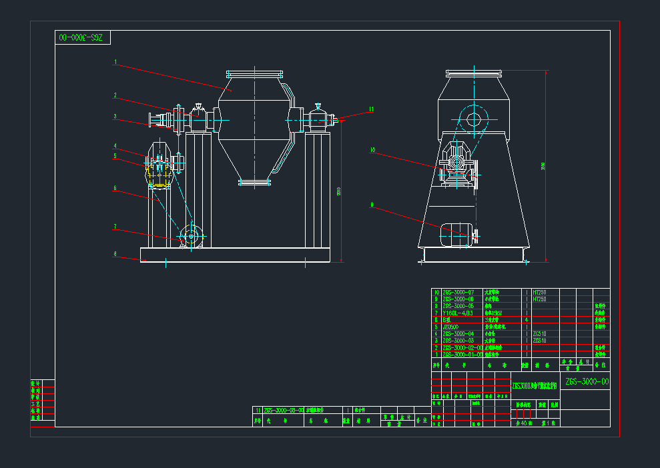
Task: Click the mirrored drawing number box top-left
Action: [x=82, y=39]
